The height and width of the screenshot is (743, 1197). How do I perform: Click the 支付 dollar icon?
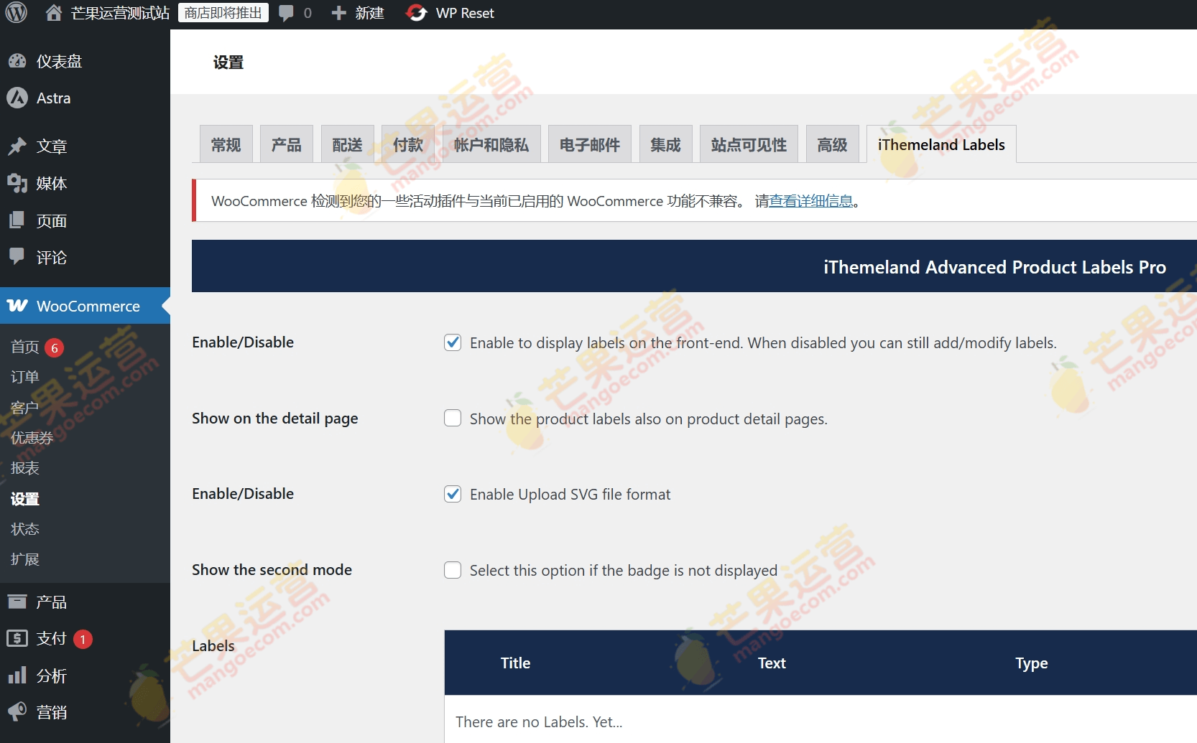[x=17, y=638]
